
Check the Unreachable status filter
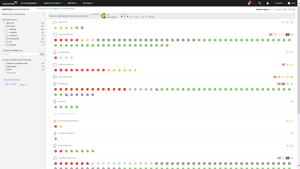click(x=6, y=39)
